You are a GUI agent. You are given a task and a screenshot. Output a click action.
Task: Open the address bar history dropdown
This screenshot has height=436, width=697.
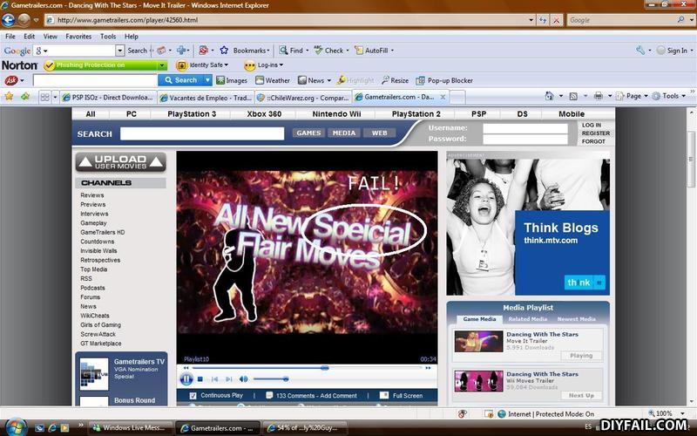point(531,20)
